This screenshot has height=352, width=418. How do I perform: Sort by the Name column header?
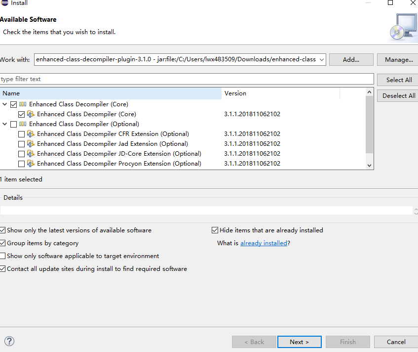tap(111, 93)
